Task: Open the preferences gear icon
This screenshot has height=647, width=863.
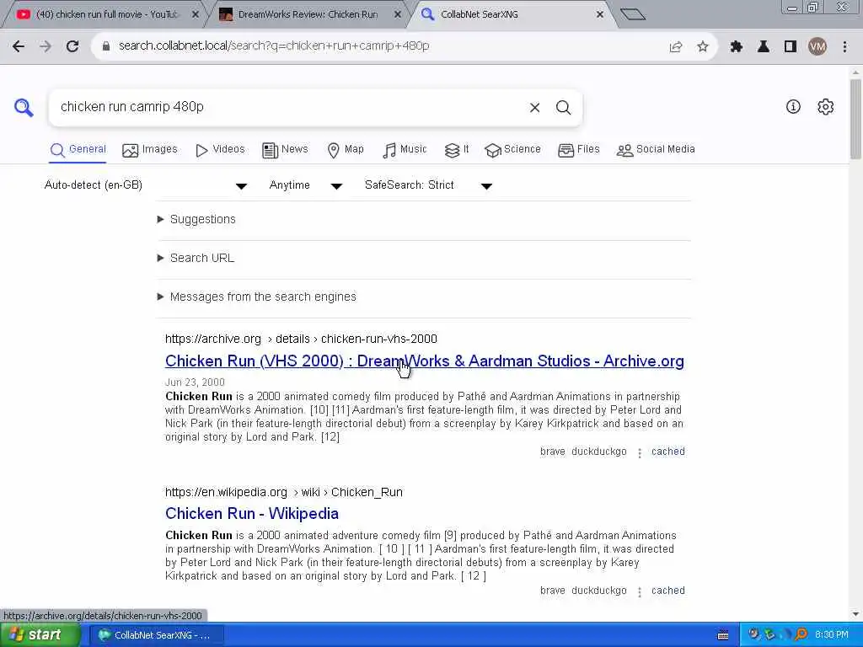Action: click(826, 107)
